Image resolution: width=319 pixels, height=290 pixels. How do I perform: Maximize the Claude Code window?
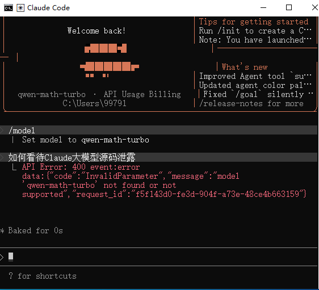click(289, 8)
